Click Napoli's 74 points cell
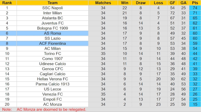The width and height of the screenshot is (201, 112). [x=195, y=8]
